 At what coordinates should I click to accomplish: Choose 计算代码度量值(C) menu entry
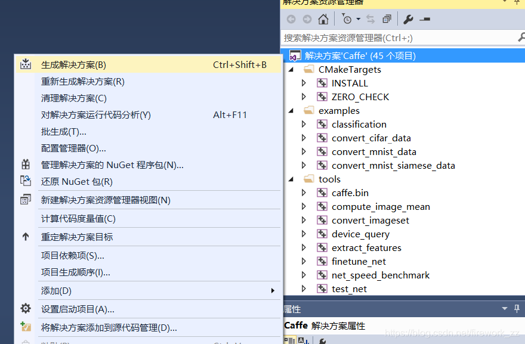[x=149, y=219]
